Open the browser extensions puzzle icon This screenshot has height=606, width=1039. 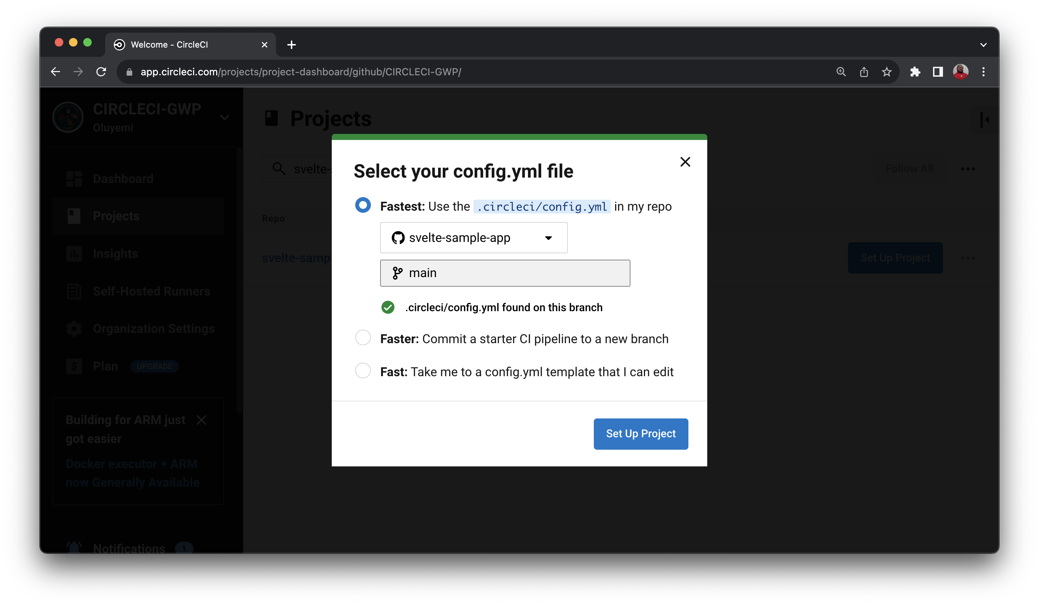pyautogui.click(x=915, y=72)
